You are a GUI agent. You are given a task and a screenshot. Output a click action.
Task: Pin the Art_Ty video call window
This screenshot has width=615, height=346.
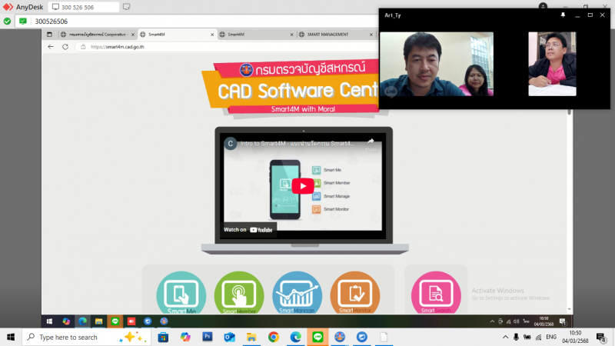(x=563, y=15)
